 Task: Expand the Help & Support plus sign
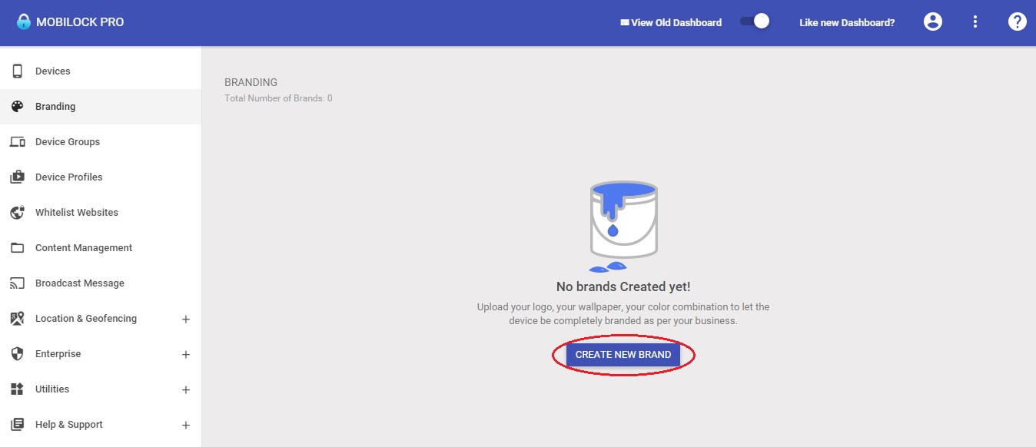coord(185,425)
